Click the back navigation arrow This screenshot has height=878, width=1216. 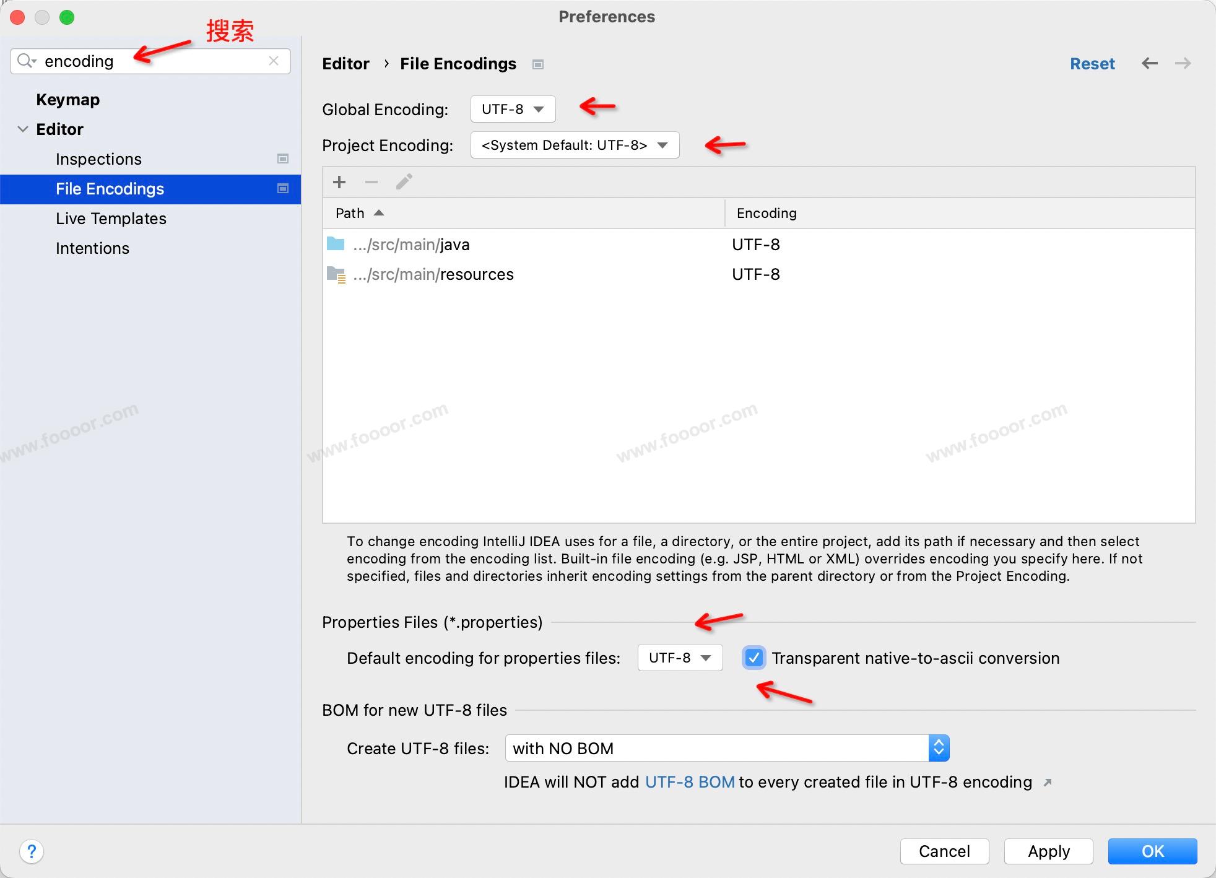tap(1149, 63)
